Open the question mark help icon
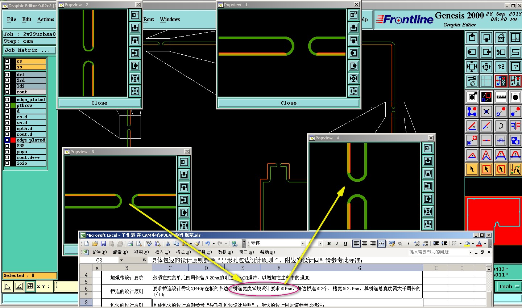This screenshot has width=522, height=308. [x=515, y=67]
